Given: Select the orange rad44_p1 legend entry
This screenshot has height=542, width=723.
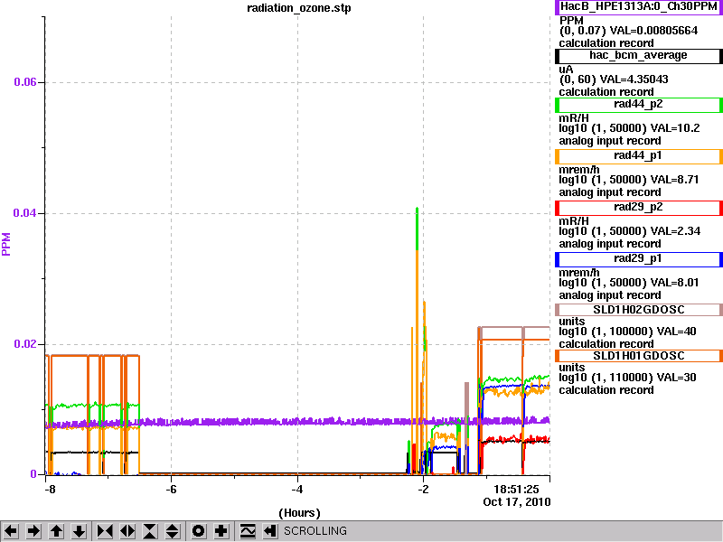Looking at the screenshot, I should [x=639, y=156].
